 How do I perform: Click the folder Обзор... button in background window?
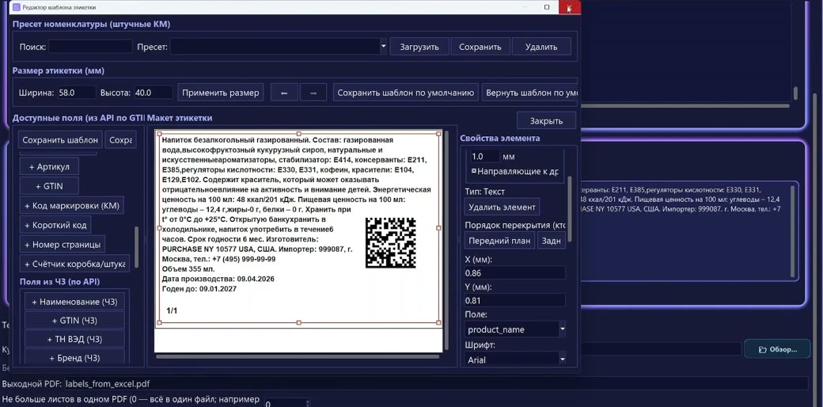tap(777, 349)
